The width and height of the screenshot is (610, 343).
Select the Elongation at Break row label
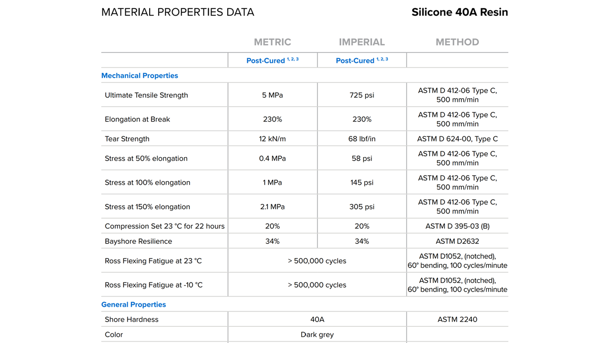pos(137,119)
